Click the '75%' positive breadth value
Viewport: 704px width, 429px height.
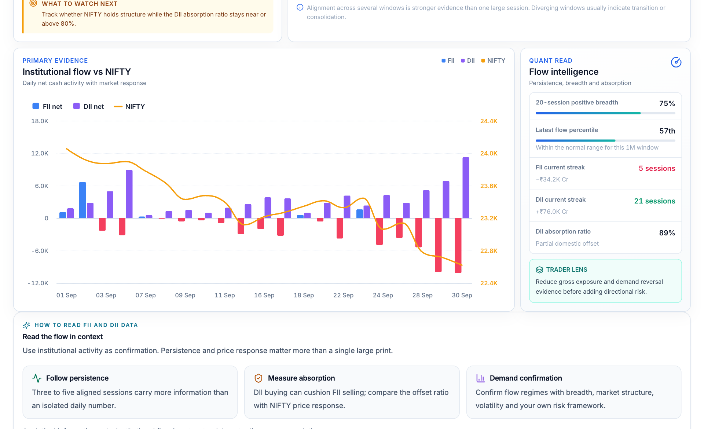tap(667, 103)
